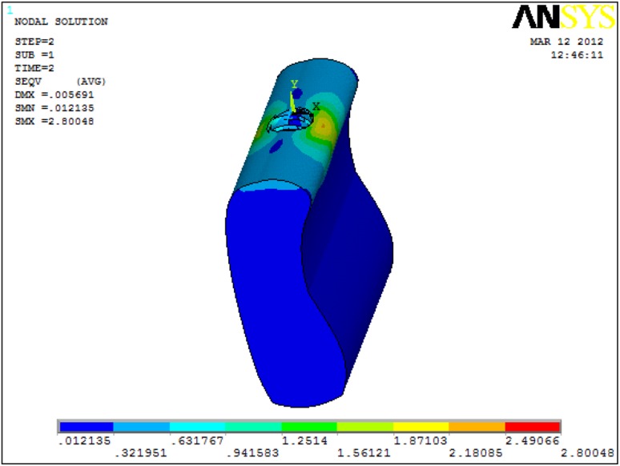Click the cyan legend color band
The image size is (620, 466).
[197, 427]
